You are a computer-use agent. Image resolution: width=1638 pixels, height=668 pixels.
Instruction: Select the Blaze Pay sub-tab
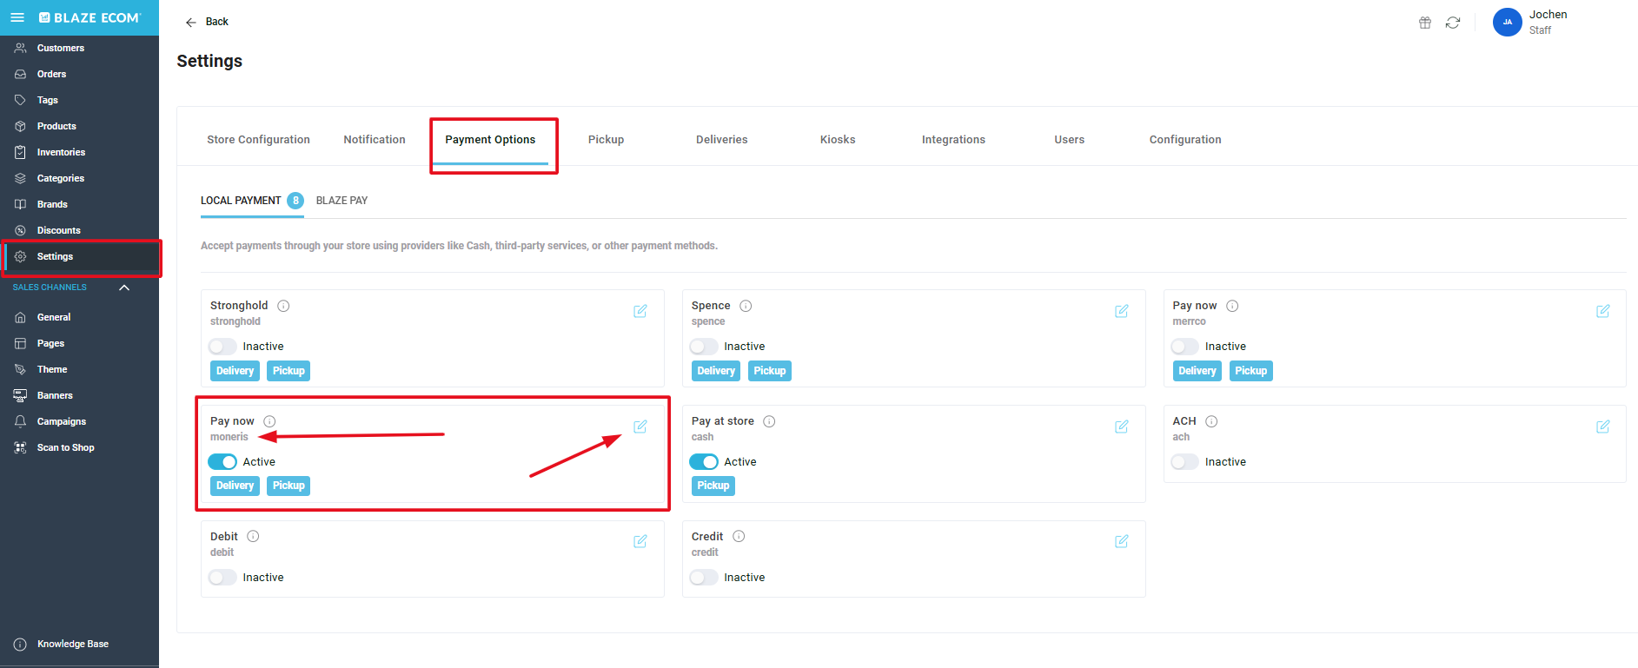tap(342, 201)
